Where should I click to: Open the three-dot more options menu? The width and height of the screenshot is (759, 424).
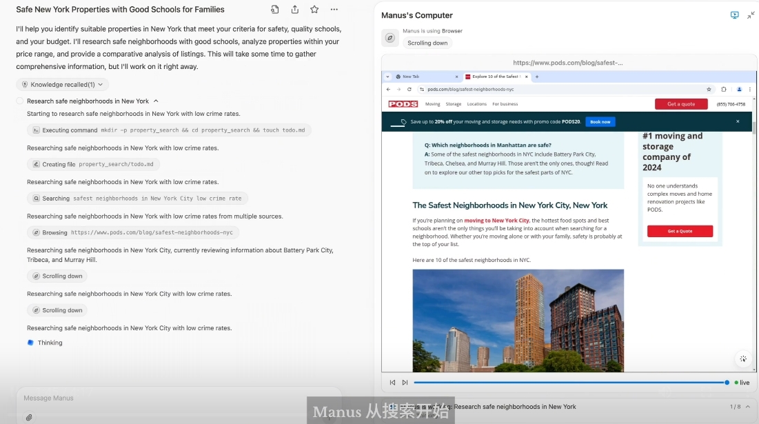(334, 10)
